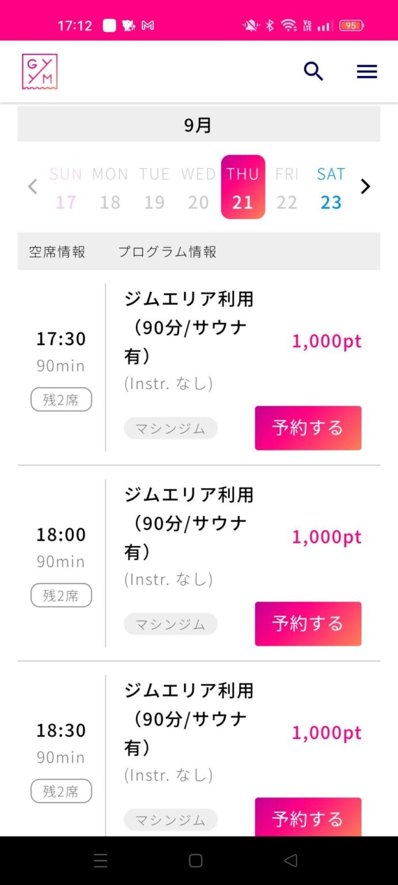Open the hamburger navigation menu
This screenshot has width=398, height=885.
click(367, 71)
